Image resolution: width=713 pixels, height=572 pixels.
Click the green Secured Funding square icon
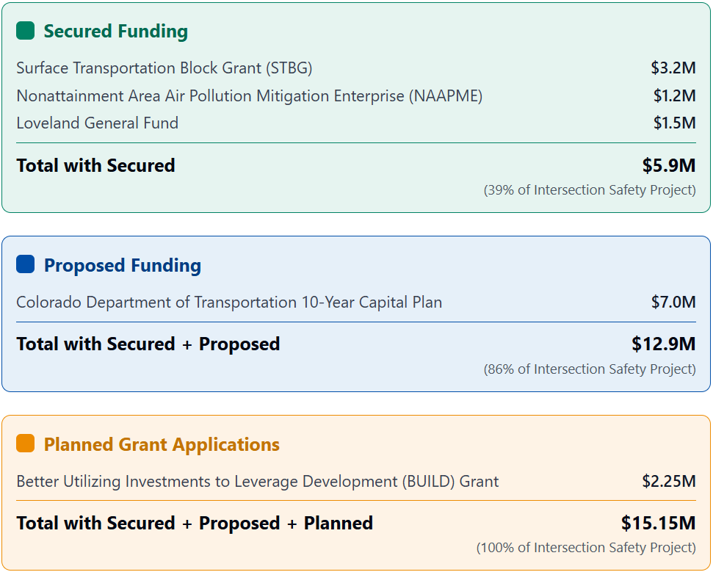point(26,31)
